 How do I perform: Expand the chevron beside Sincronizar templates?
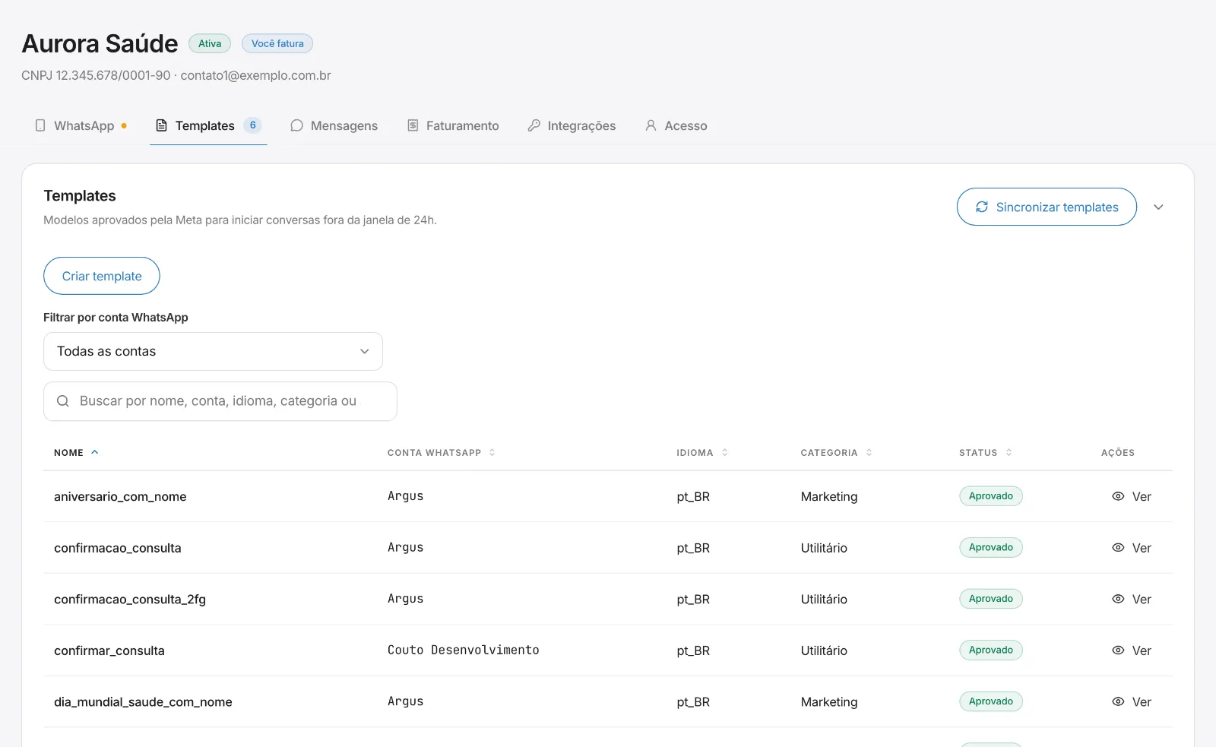tap(1158, 207)
